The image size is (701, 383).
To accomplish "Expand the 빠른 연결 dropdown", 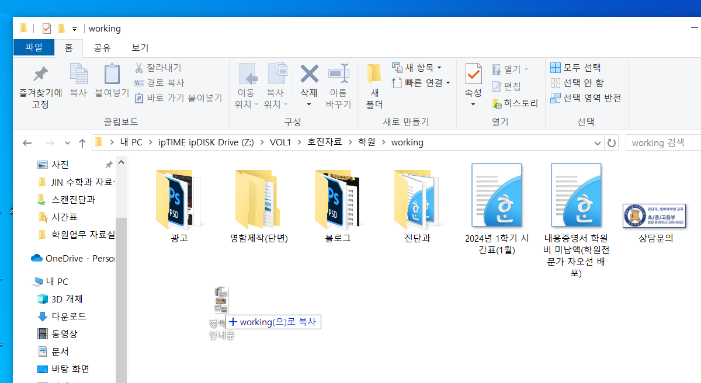I will [421, 83].
